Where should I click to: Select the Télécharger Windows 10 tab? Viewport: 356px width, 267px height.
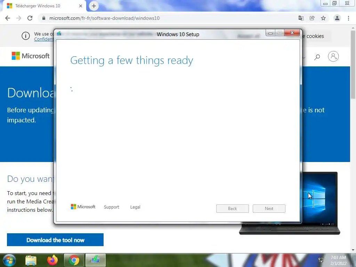point(44,6)
